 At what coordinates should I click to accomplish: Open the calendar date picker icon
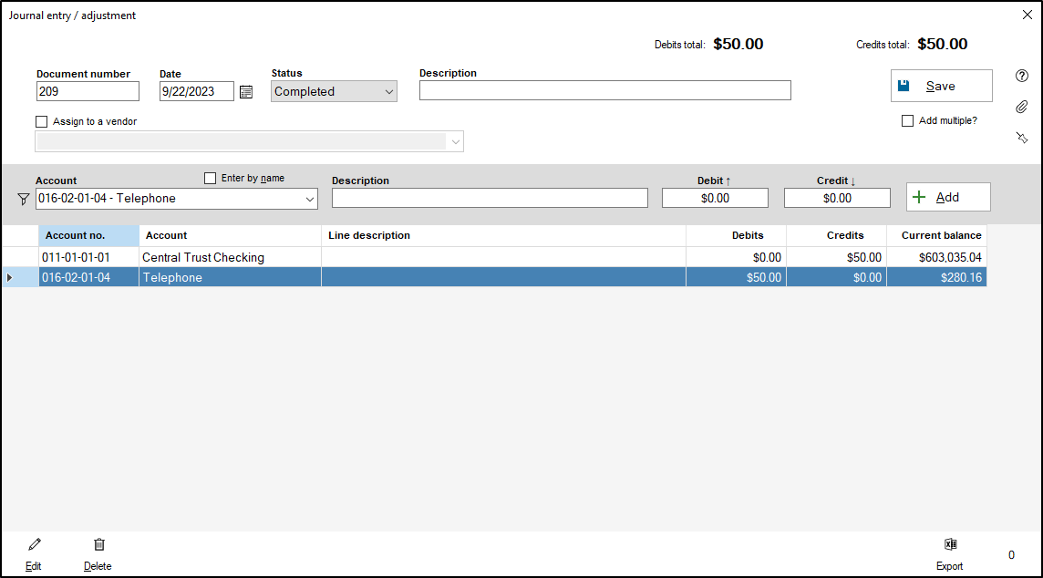(246, 91)
